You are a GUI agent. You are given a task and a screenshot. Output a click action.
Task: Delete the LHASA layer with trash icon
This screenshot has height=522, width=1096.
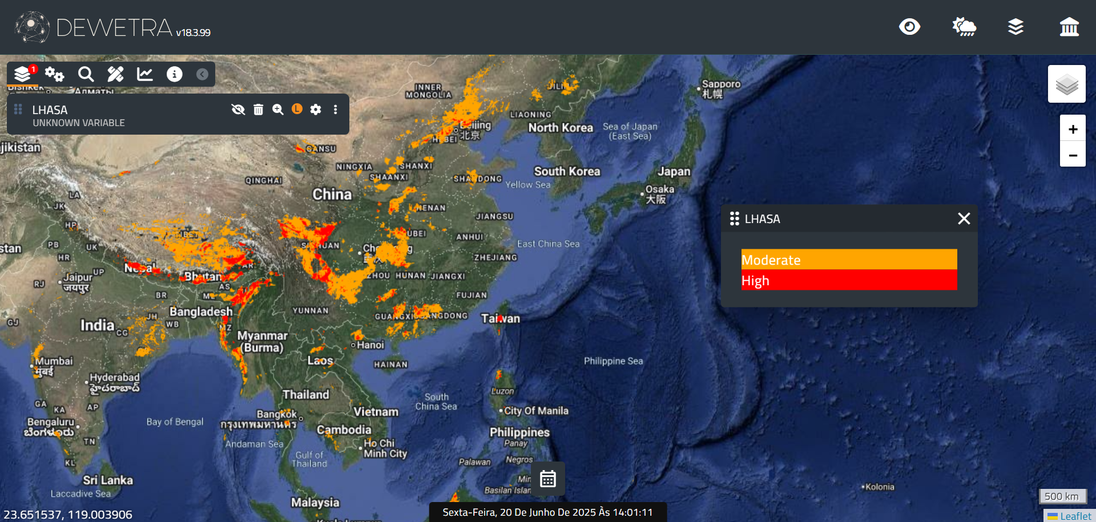[258, 110]
